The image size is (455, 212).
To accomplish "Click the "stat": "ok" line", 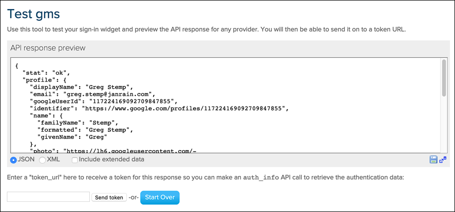I will click(46, 73).
